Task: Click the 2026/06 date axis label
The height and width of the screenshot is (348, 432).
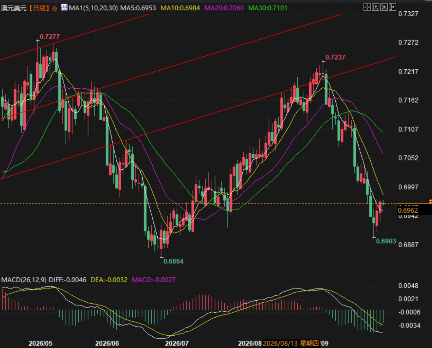Action: pos(107,343)
